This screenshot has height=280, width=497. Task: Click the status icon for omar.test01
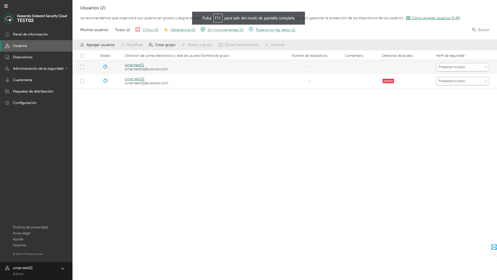[105, 67]
